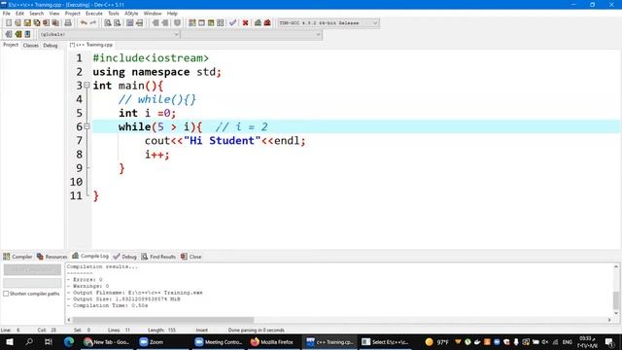Image resolution: width=622 pixels, height=350 pixels.
Task: Collapse the while loop fold marker at line 6
Action: coord(86,126)
